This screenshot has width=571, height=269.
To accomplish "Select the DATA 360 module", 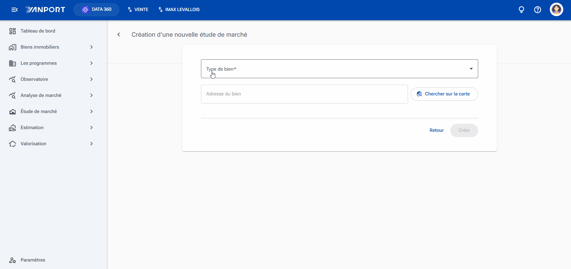I will [96, 10].
